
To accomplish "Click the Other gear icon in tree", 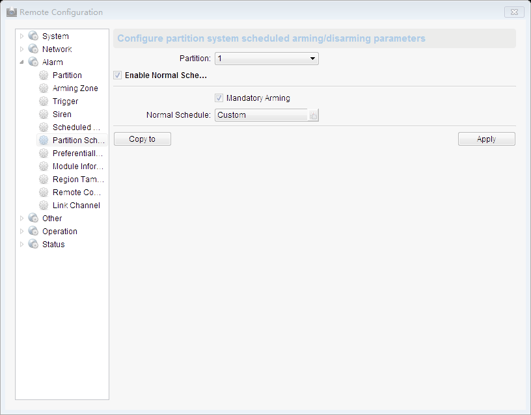I will pos(33,218).
